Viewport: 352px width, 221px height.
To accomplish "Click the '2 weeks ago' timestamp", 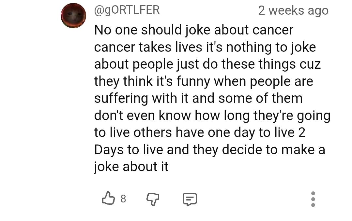I will click(x=293, y=10).
